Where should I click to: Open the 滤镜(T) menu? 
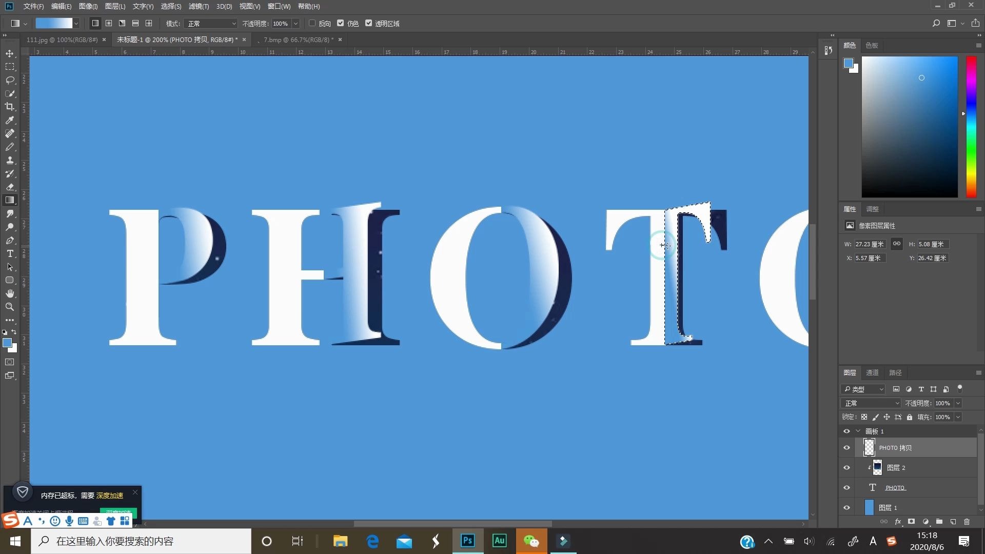pyautogui.click(x=199, y=6)
